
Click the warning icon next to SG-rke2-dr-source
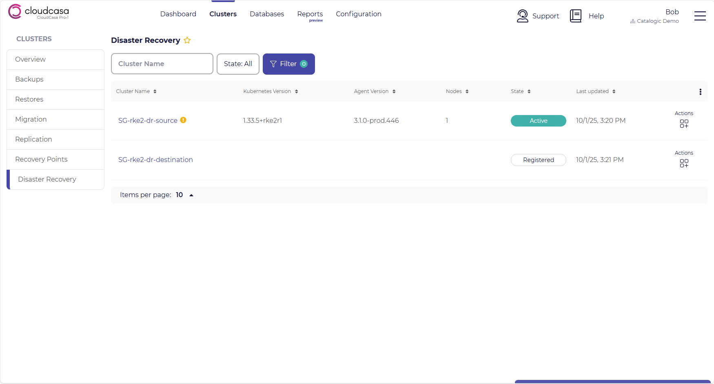pyautogui.click(x=184, y=120)
